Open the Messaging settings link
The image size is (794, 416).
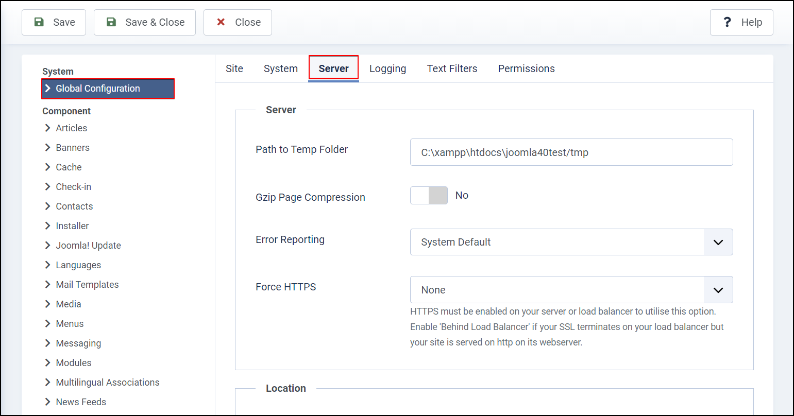[78, 343]
